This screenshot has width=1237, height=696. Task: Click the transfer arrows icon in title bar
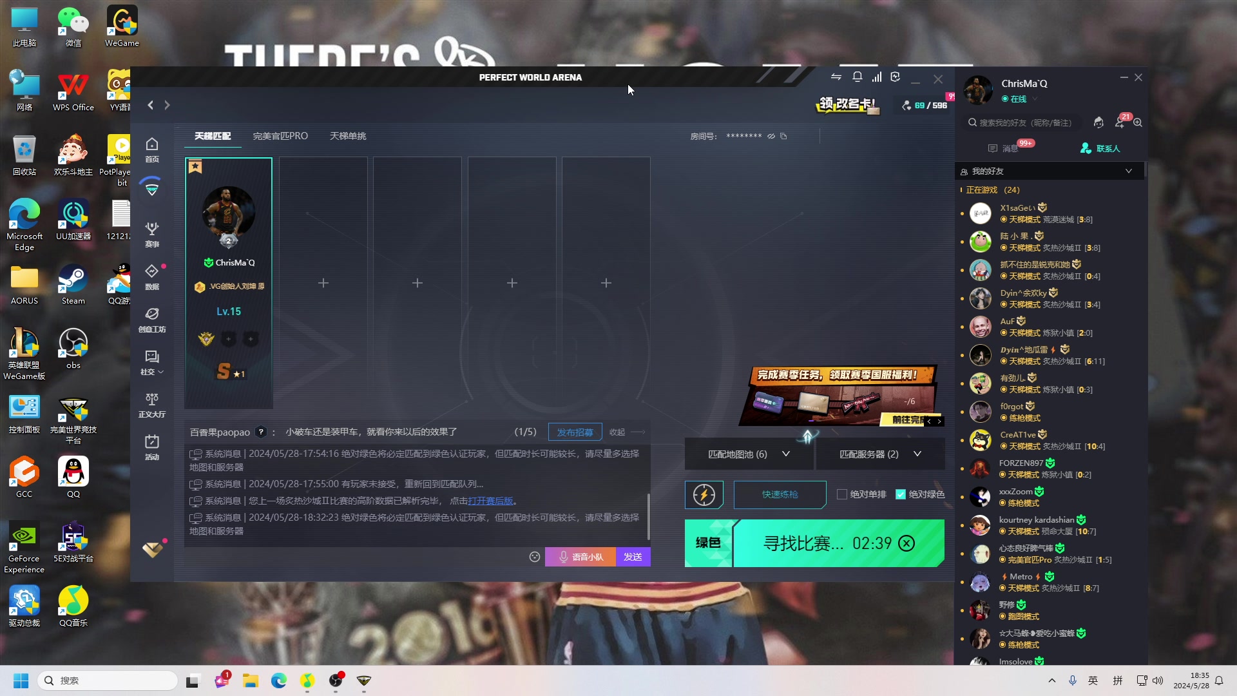click(836, 77)
